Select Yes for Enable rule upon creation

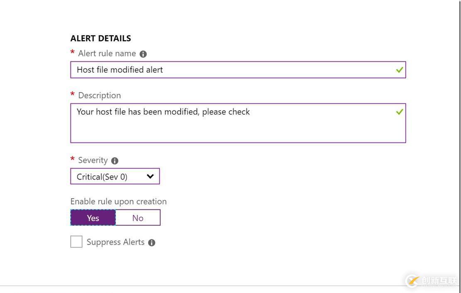point(93,218)
